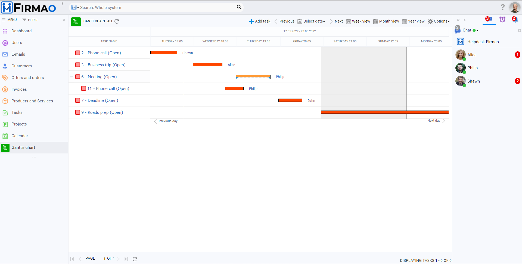Open the Invoices dollar icon
The image size is (522, 264).
click(5, 89)
